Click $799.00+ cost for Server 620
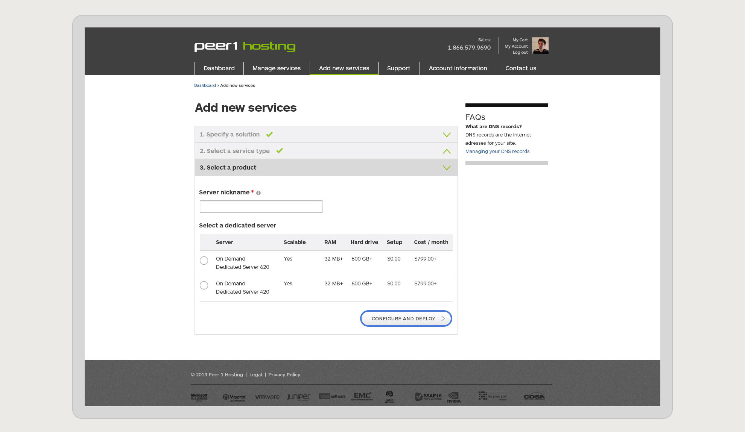This screenshot has width=745, height=432. (x=426, y=259)
